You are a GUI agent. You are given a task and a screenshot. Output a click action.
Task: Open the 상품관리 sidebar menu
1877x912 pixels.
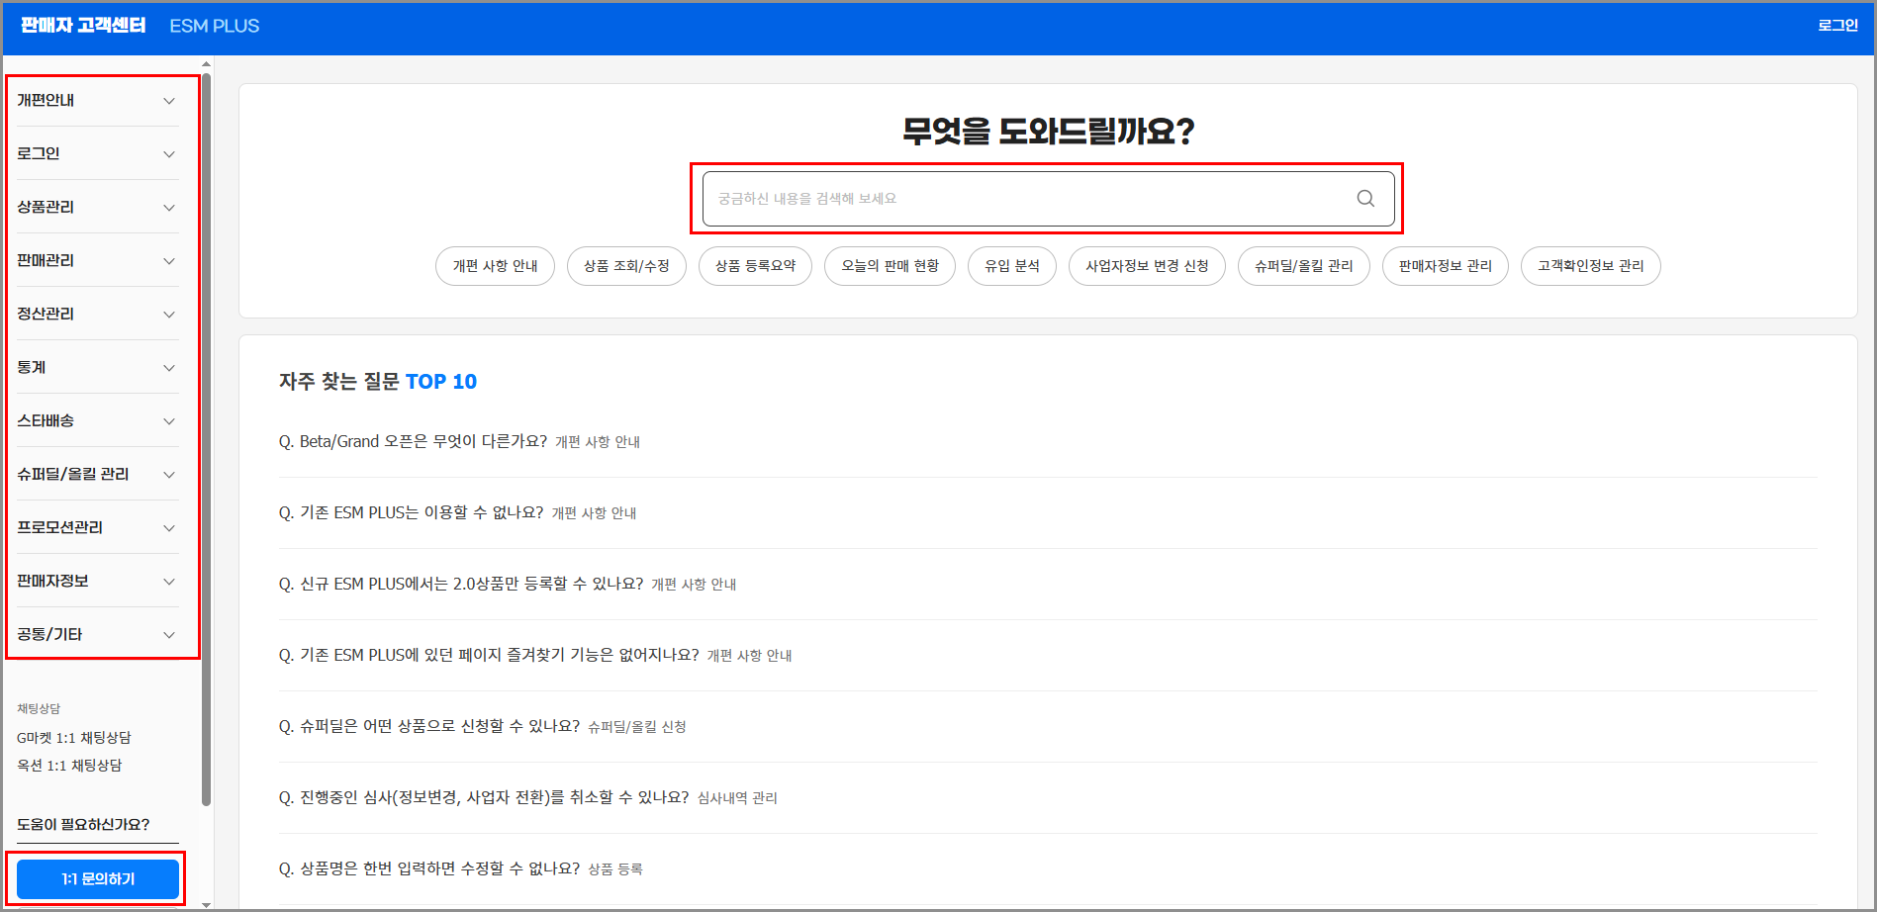pyautogui.click(x=97, y=207)
